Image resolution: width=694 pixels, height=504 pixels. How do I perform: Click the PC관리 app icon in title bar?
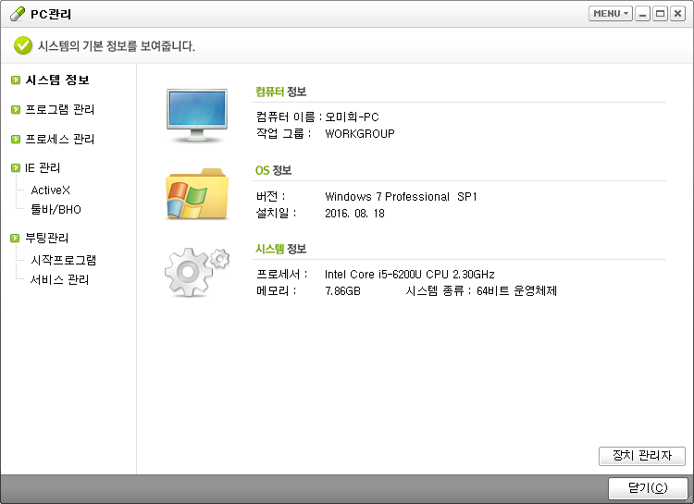pyautogui.click(x=18, y=14)
